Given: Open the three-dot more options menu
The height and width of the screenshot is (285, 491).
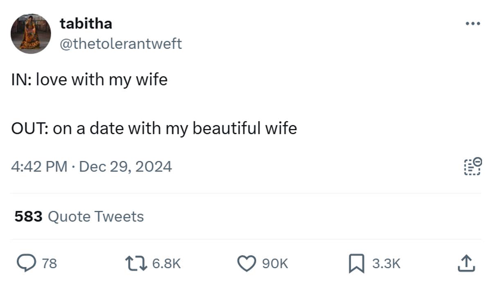Looking at the screenshot, I should [x=473, y=24].
